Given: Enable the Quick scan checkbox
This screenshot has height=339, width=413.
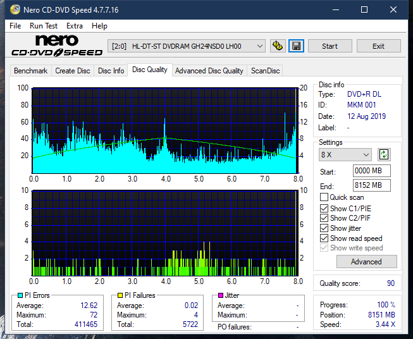Looking at the screenshot, I should 324,197.
